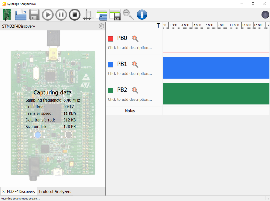270x201 pixels.
Task: Click the Capturing data heading
Action: coord(52,92)
